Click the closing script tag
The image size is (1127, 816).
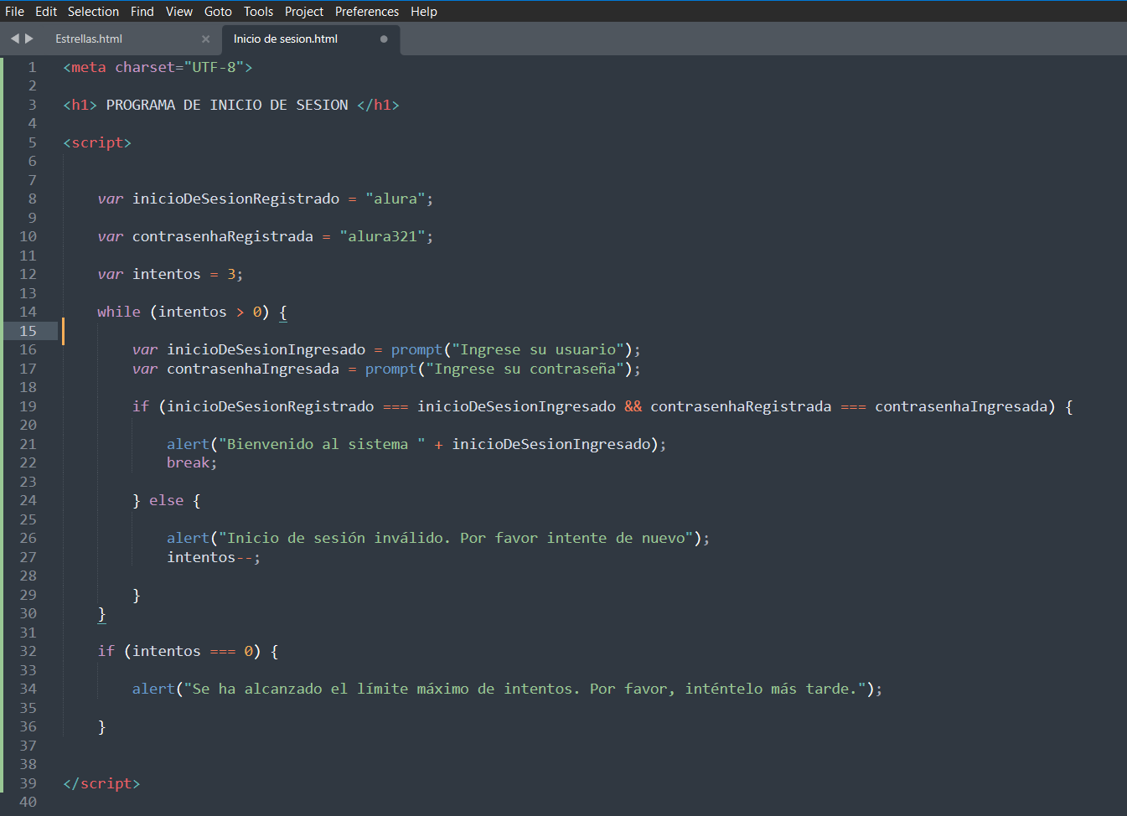pos(101,783)
